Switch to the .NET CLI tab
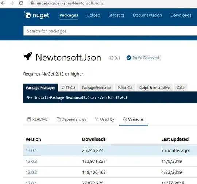 [x=69, y=88]
